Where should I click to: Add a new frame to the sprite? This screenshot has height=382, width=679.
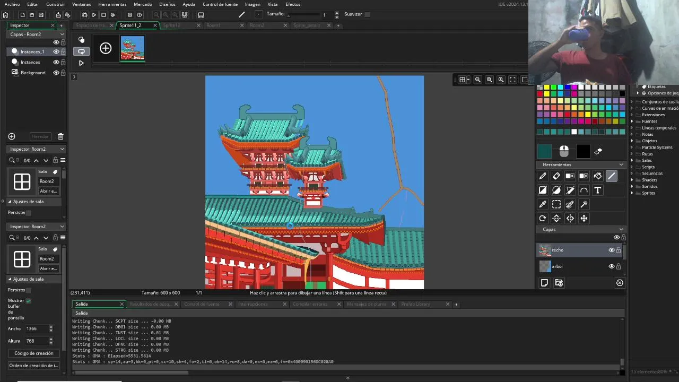(x=106, y=48)
